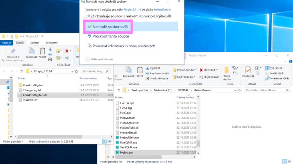Click 'Kopírovat cestu' in Helios iNuvio ribbon
Image resolution: width=293 pixels, height=164 pixels.
(157, 73)
